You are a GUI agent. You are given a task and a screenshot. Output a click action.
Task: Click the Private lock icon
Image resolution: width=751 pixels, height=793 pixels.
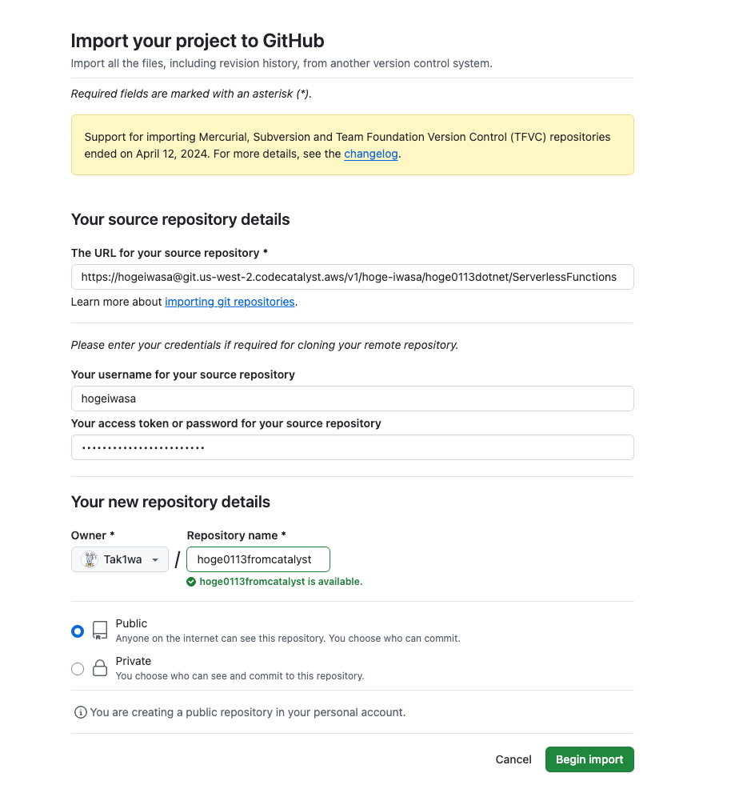[100, 668]
